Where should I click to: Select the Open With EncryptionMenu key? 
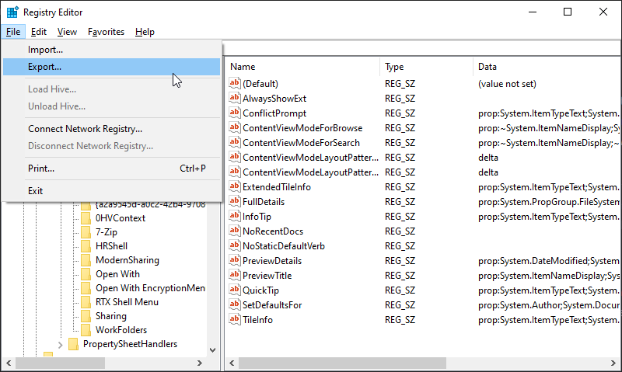click(x=150, y=288)
